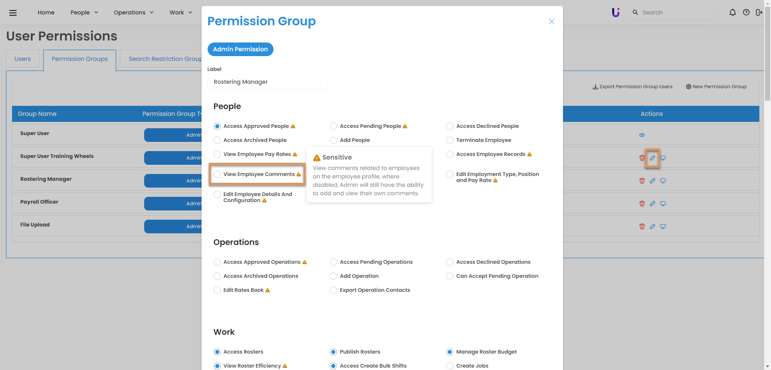Click monitor icon for File Upload group
Image resolution: width=771 pixels, height=370 pixels.
663,226
